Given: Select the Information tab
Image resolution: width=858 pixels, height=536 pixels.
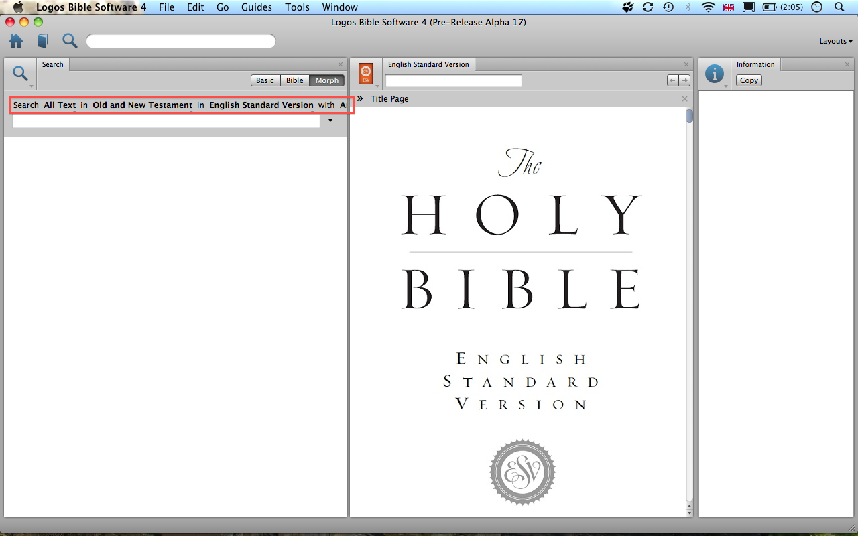Looking at the screenshot, I should click(x=755, y=65).
